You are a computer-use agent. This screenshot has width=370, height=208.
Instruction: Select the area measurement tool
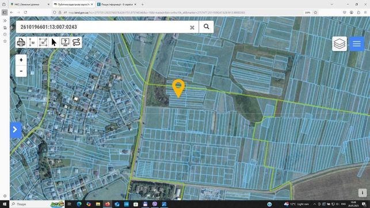[43, 43]
